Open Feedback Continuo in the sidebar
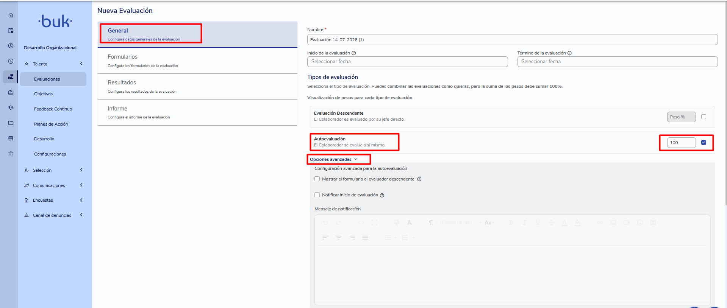 tap(53, 109)
